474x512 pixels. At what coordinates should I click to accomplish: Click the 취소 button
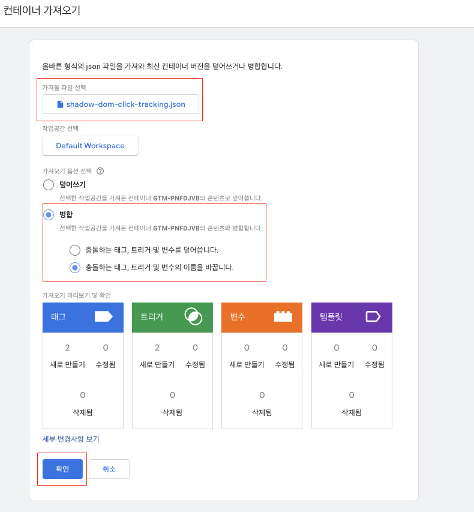(109, 469)
